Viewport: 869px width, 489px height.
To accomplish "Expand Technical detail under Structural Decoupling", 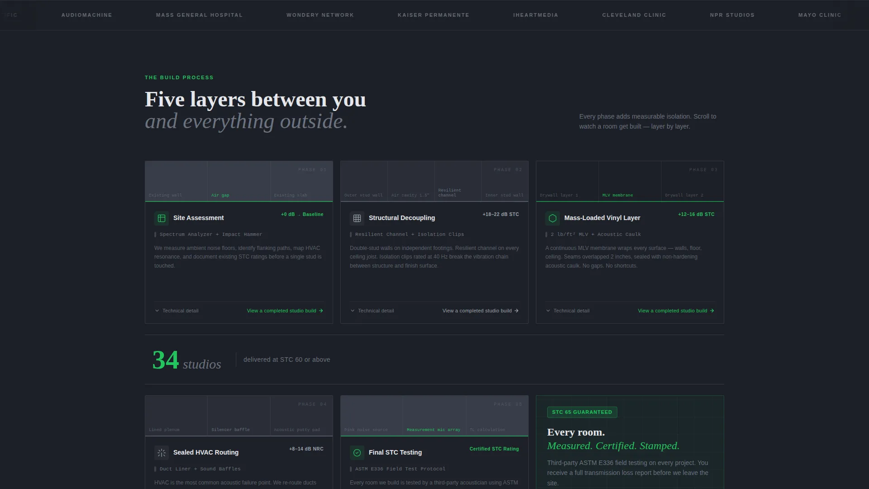I will (x=372, y=311).
